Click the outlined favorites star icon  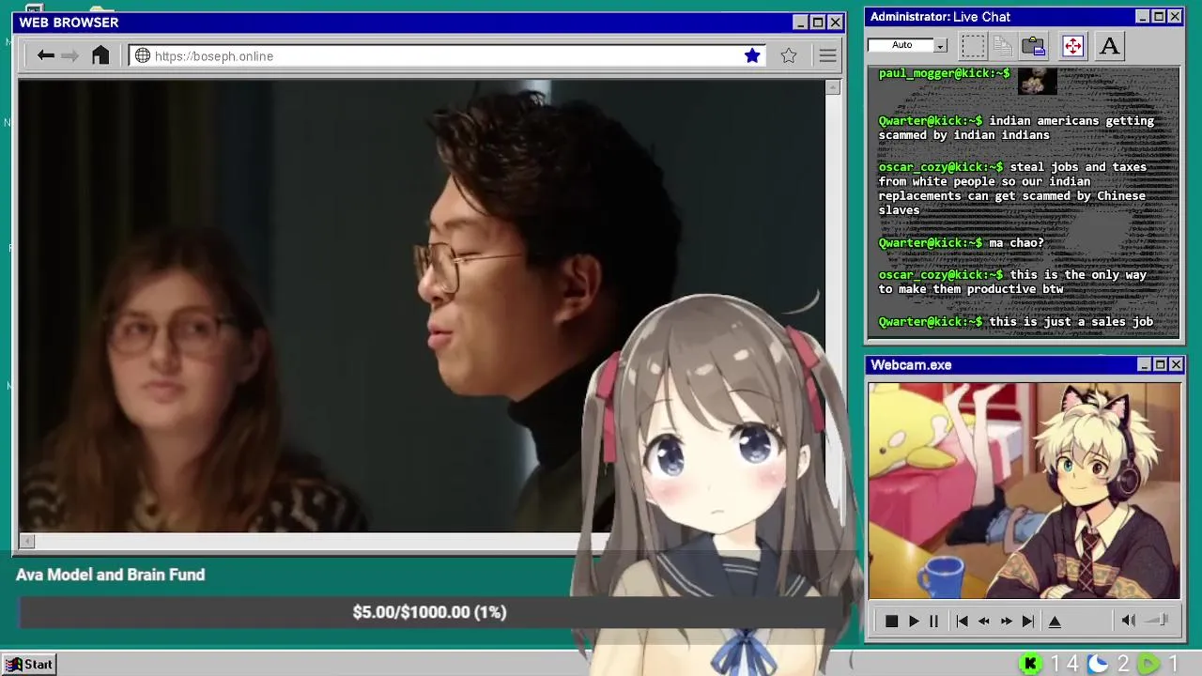tap(789, 56)
